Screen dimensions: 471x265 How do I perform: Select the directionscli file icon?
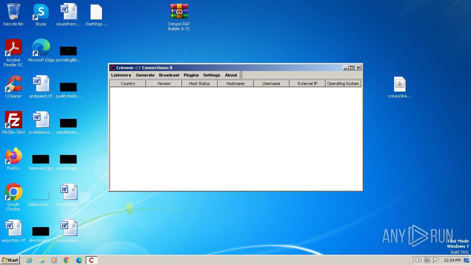click(41, 234)
